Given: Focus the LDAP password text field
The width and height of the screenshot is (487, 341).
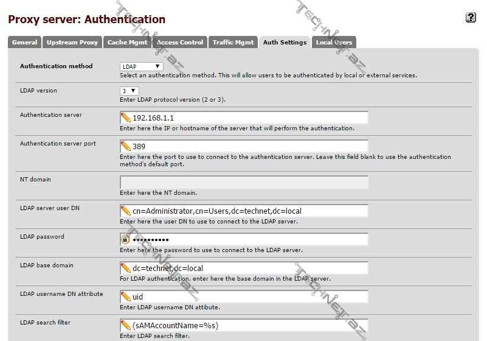Looking at the screenshot, I should click(x=249, y=239).
